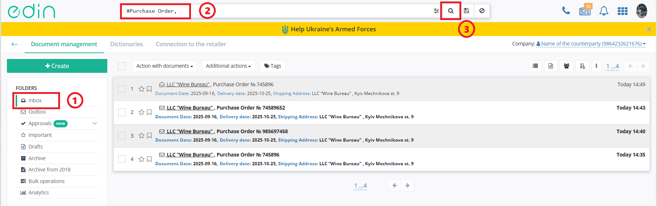Tick checkbox for document row 4
This screenshot has width=657, height=206.
122,159
